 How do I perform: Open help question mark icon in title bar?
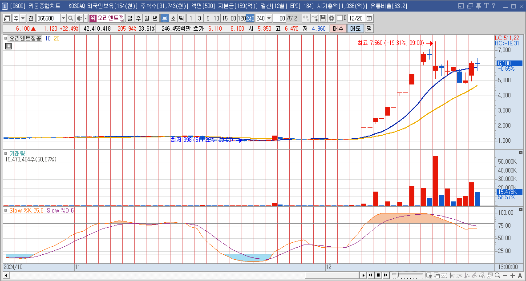pyautogui.click(x=493, y=6)
